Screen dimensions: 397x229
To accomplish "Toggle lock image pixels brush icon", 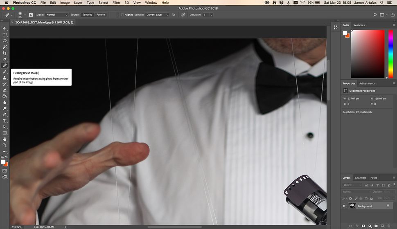I will point(356,198).
